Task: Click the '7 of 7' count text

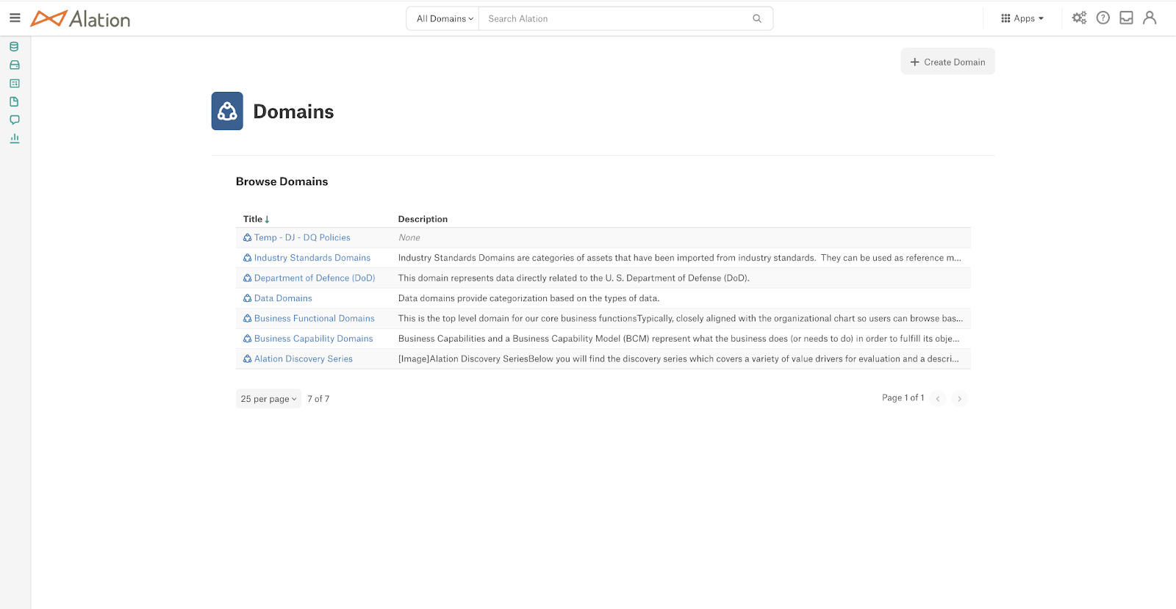Action: [318, 399]
